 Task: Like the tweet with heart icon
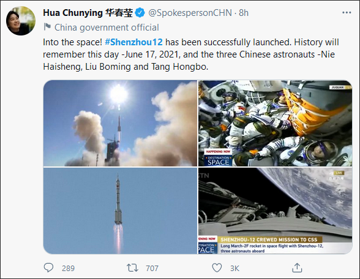pyautogui.click(x=217, y=268)
